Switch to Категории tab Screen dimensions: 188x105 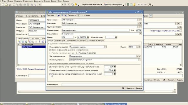(100, 41)
